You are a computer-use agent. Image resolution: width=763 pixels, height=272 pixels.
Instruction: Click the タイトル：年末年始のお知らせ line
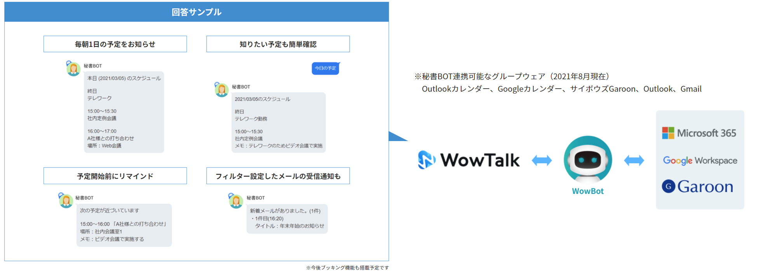tap(289, 226)
